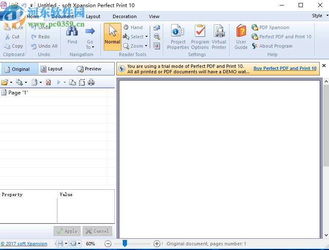Select the Hand tool

133,27
